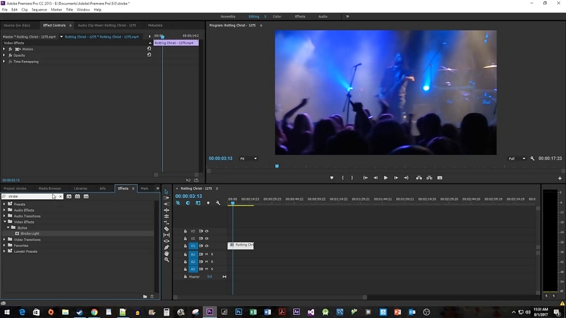Viewport: 566px width, 318px height.
Task: Select the Slide tool
Action: (167, 241)
